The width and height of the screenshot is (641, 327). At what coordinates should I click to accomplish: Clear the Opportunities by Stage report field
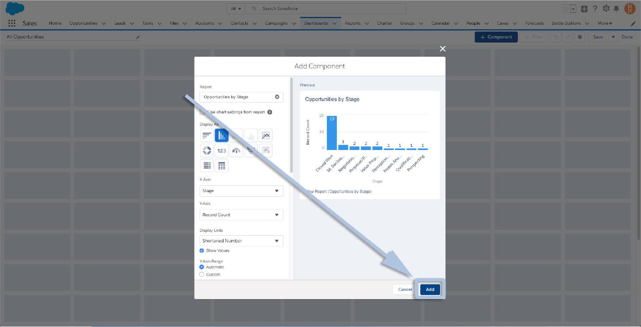(277, 97)
